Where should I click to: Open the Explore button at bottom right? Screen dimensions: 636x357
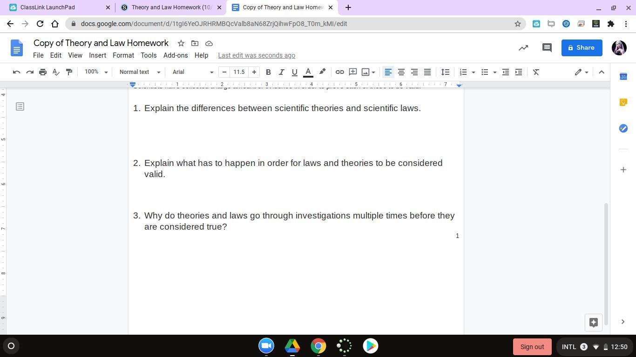594,322
